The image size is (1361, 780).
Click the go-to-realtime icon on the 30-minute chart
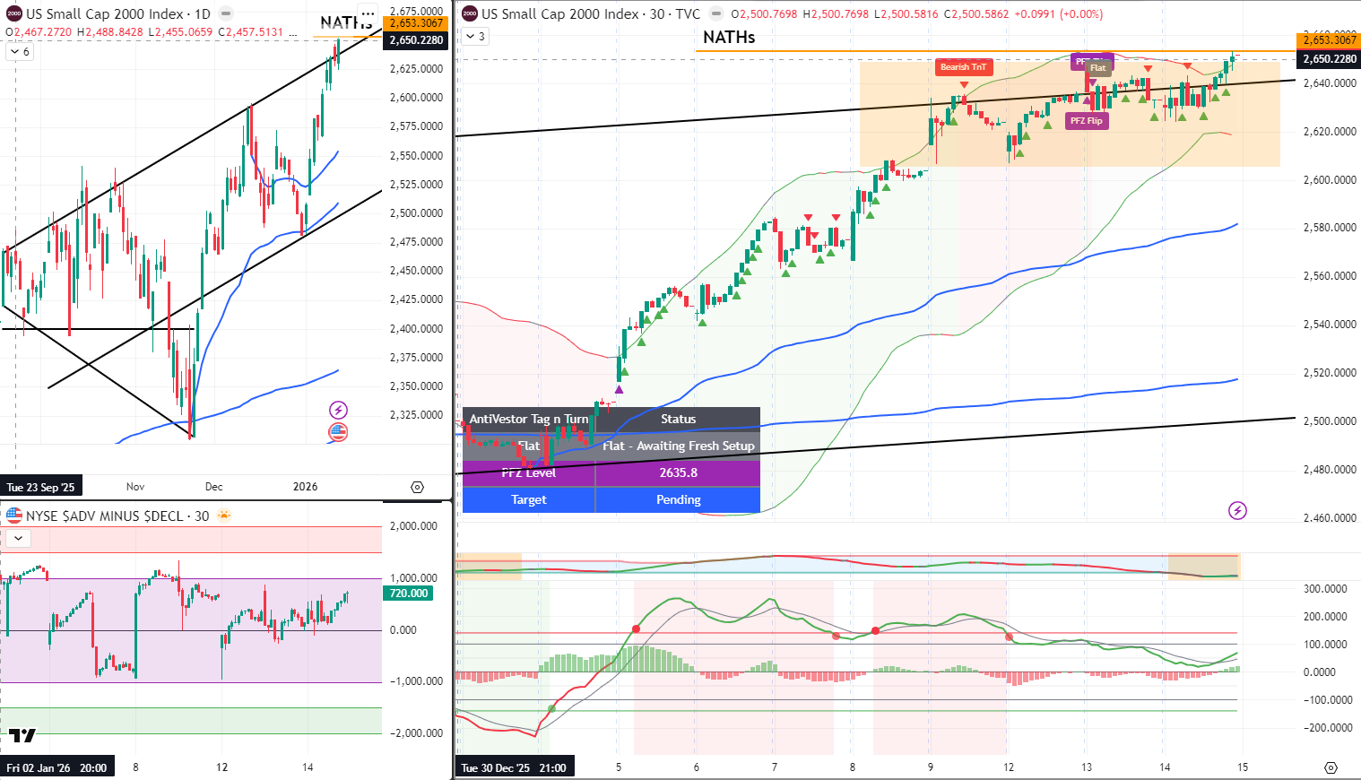1331,767
